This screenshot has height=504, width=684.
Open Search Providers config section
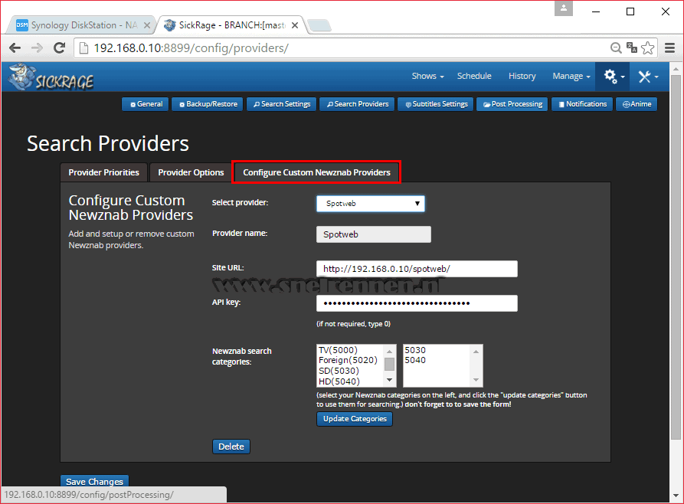(x=357, y=104)
